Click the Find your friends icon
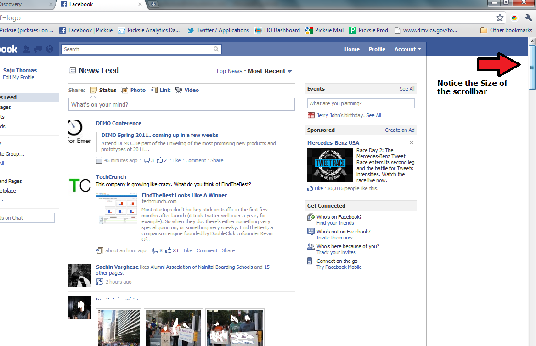Image resolution: width=536 pixels, height=346 pixels. pyautogui.click(x=311, y=217)
